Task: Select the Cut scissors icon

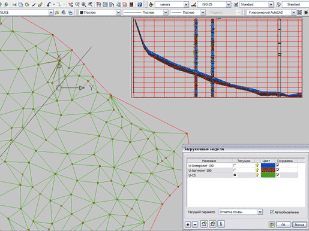Action: point(14,4)
